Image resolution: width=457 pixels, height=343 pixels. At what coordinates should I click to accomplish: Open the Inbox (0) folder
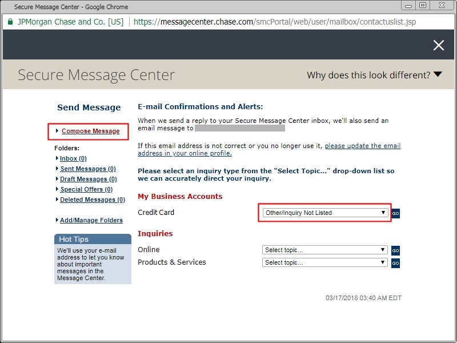coord(73,158)
